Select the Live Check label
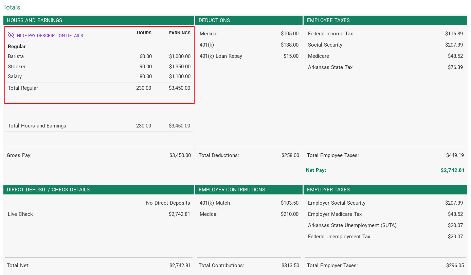The height and width of the screenshot is (275, 471). tap(20, 214)
